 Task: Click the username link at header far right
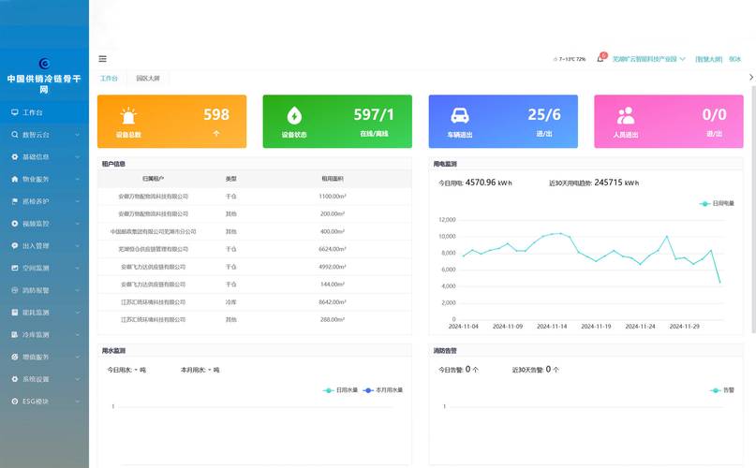tap(734, 59)
